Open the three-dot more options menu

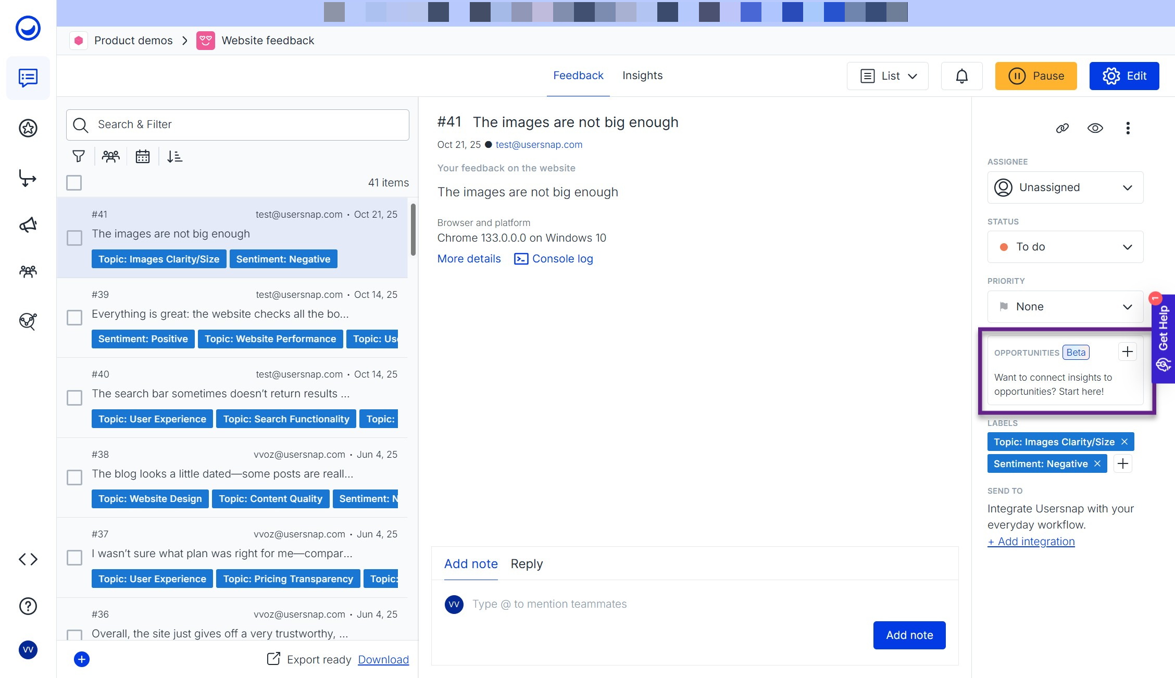[1128, 128]
